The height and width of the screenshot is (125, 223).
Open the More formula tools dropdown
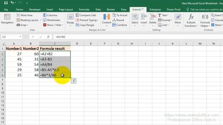point(217,25)
